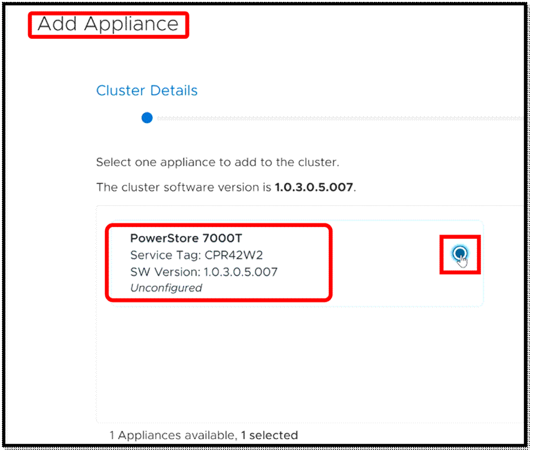Click the word 'Details' in the step heading
This screenshot has width=534, height=454.
pyautogui.click(x=174, y=91)
